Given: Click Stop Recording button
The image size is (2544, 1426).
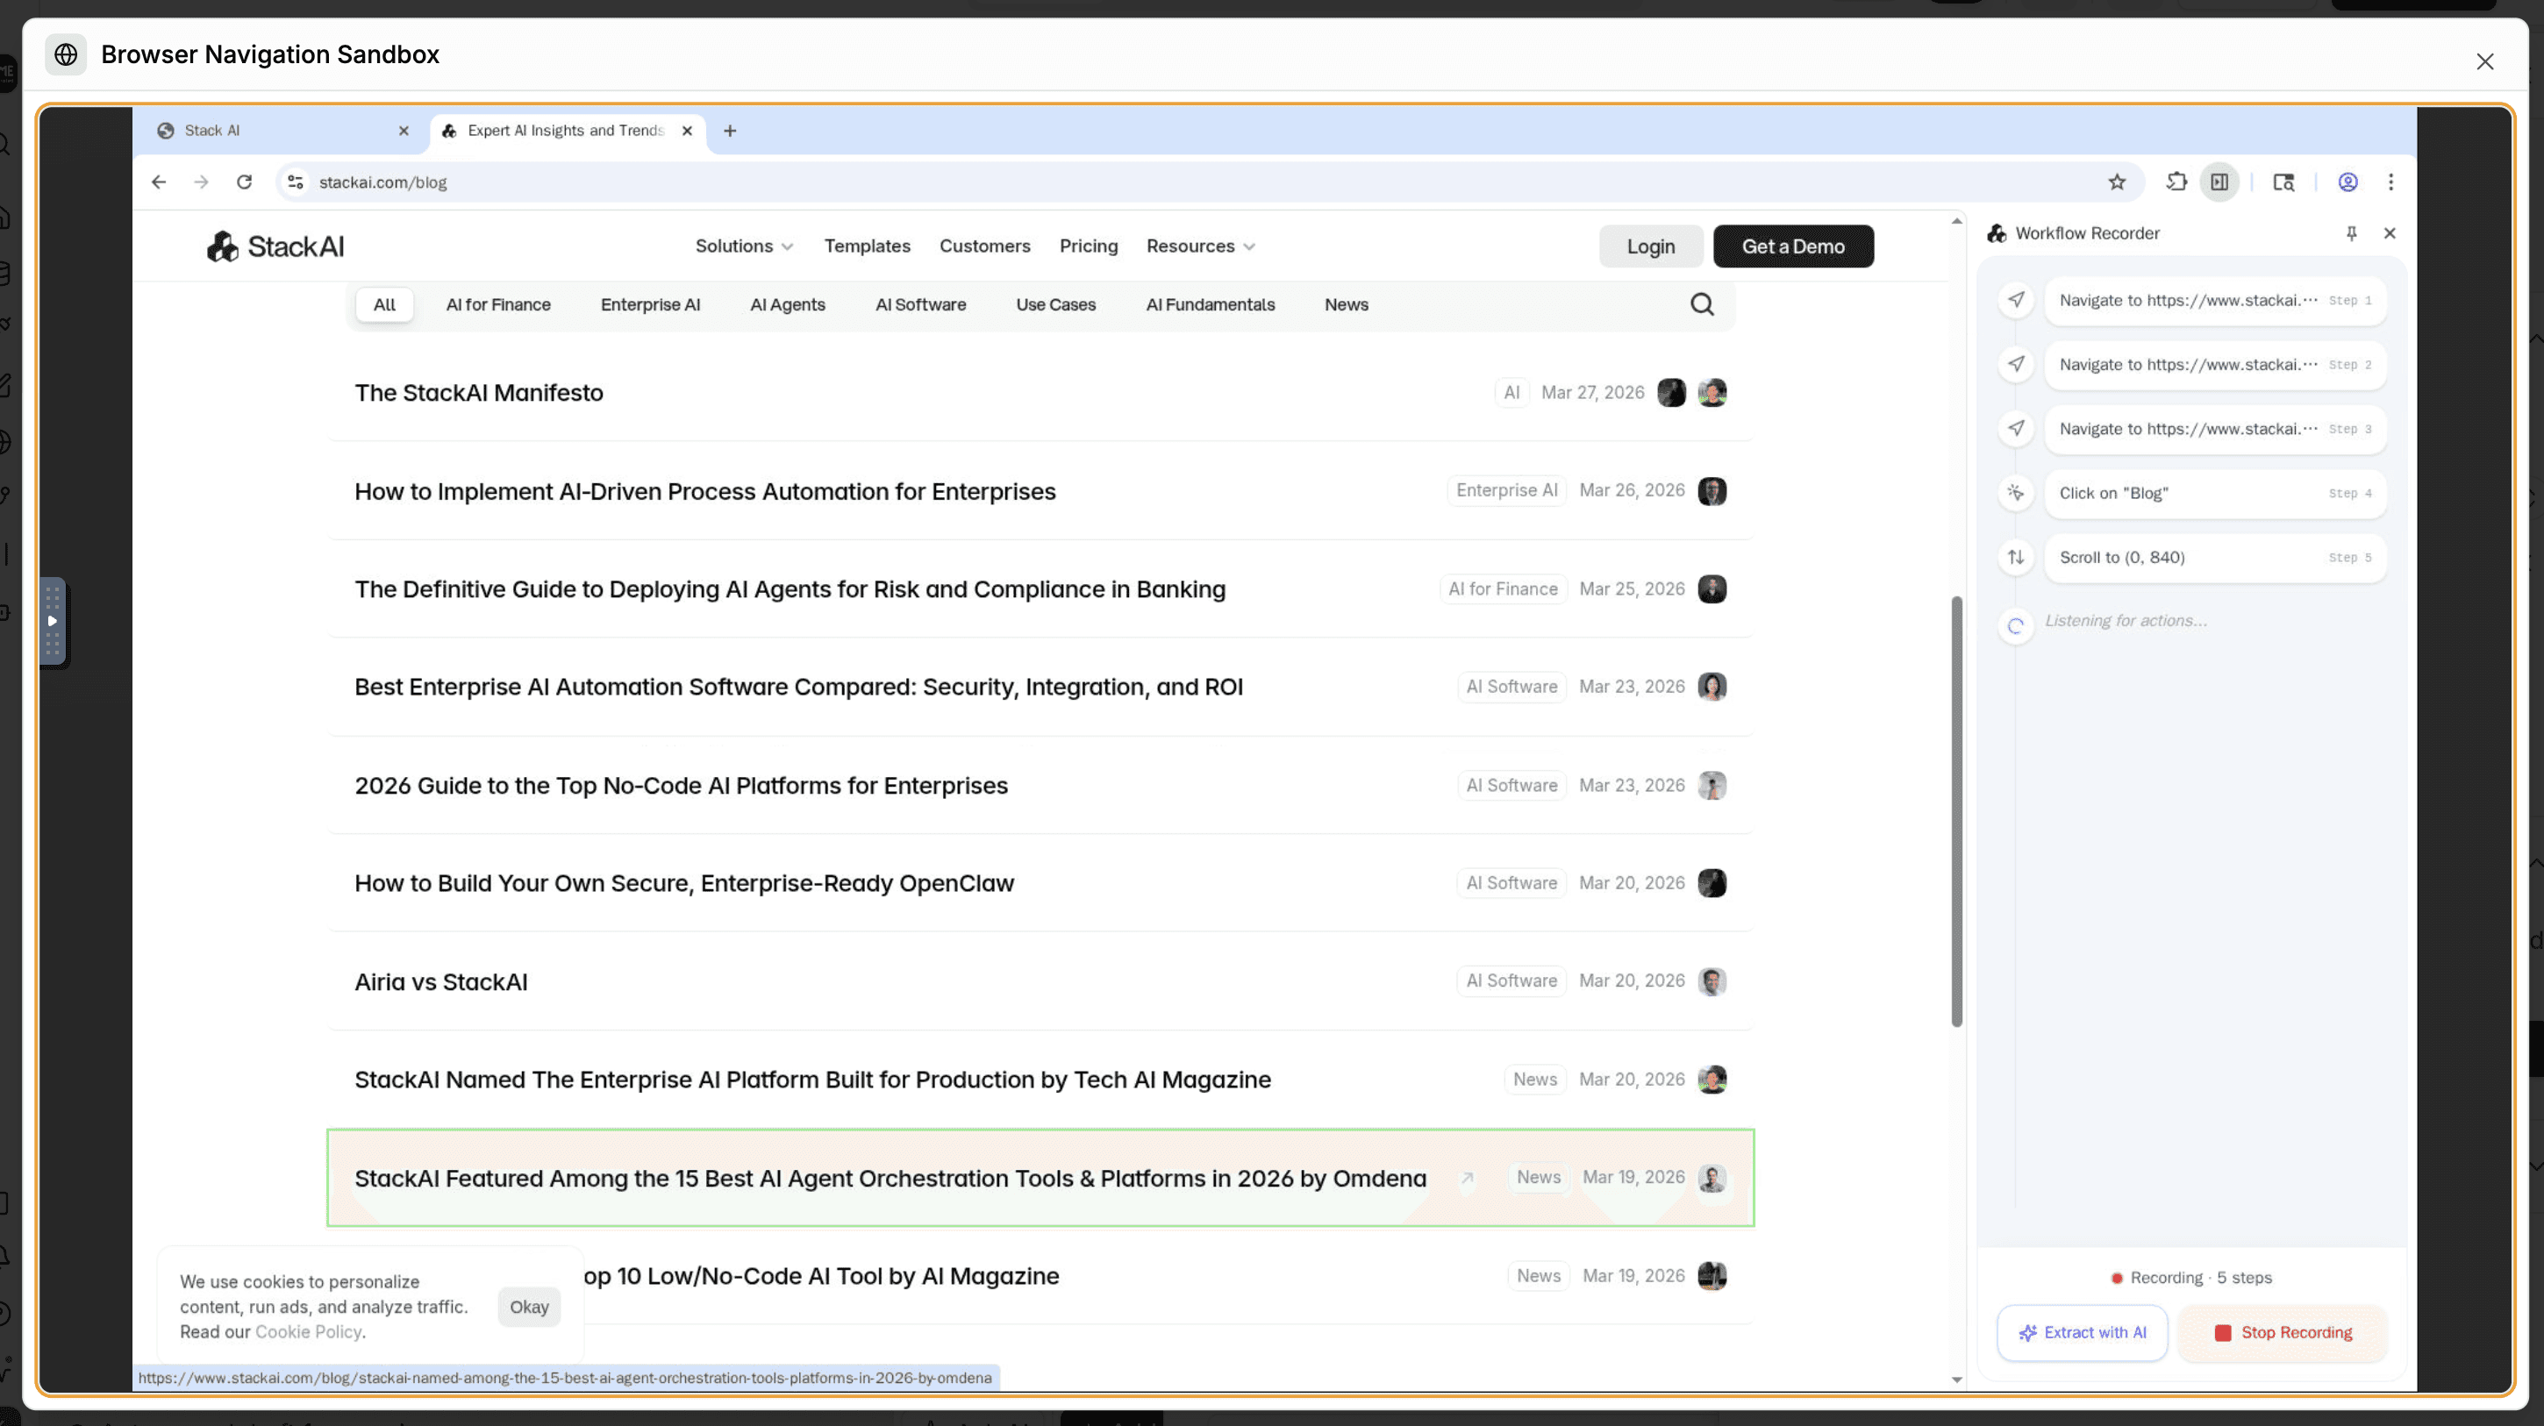Looking at the screenshot, I should point(2283,1332).
